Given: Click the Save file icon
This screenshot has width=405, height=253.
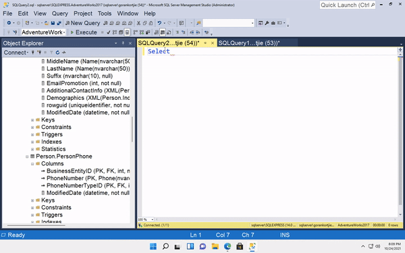Looking at the screenshot, I should (53, 23).
